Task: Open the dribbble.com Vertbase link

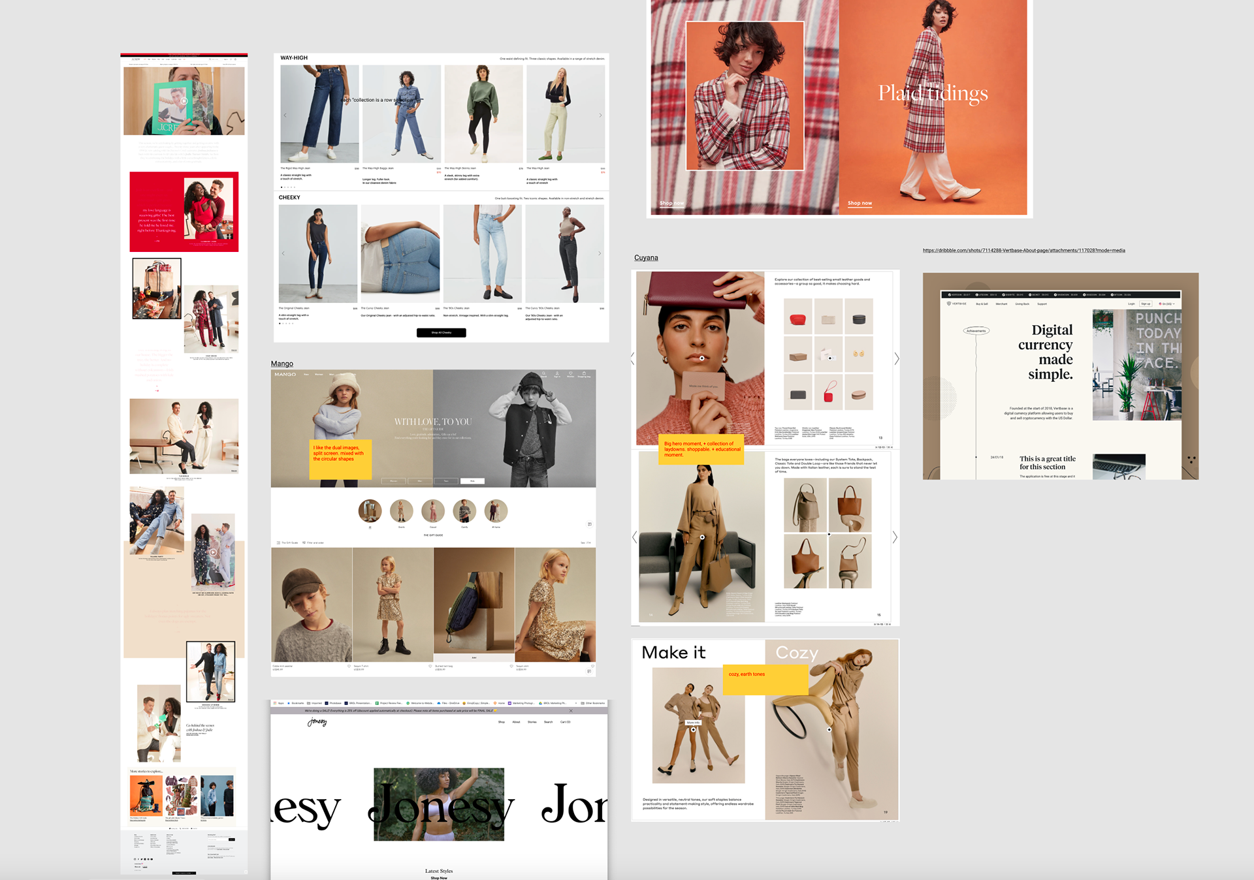Action: (x=1023, y=251)
